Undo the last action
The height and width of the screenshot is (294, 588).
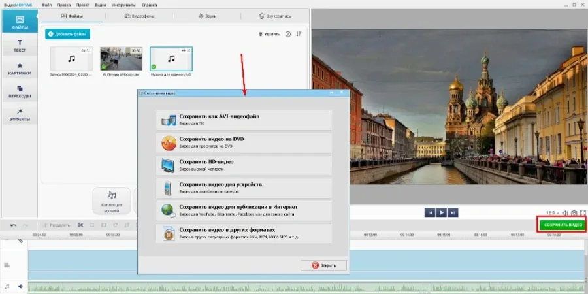click(x=14, y=225)
